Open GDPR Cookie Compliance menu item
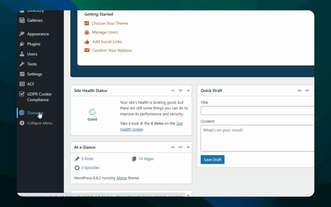This screenshot has width=331, height=207. tap(39, 97)
